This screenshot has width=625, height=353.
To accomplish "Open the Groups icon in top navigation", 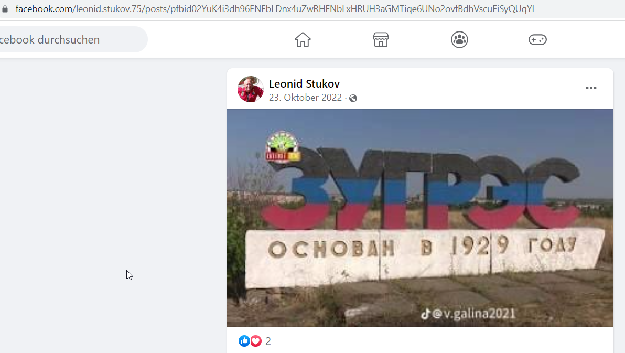I will click(459, 39).
